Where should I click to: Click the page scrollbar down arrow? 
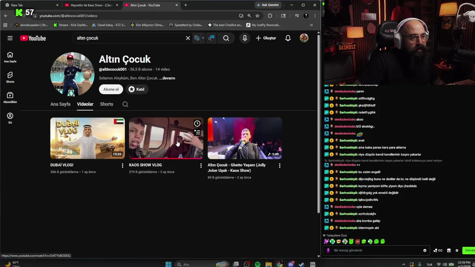pos(318,256)
